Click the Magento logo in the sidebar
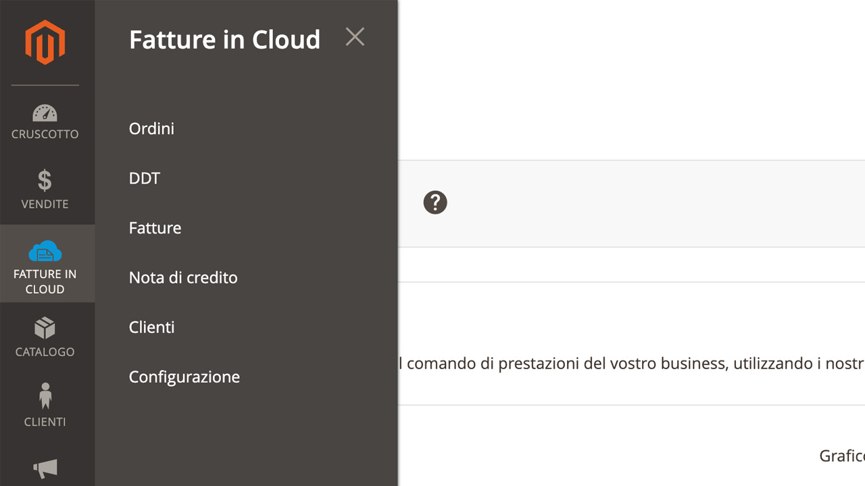 pos(45,42)
